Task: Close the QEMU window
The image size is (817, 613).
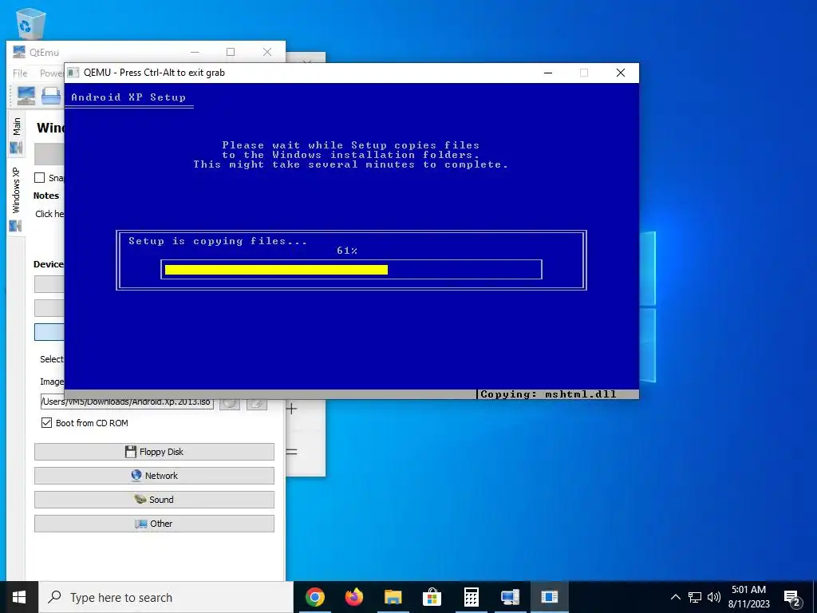Action: coord(621,73)
